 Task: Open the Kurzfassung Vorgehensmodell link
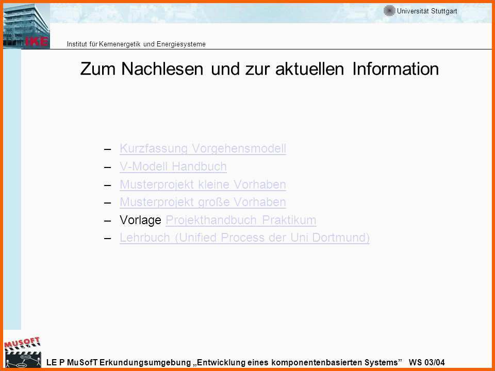pyautogui.click(x=203, y=149)
